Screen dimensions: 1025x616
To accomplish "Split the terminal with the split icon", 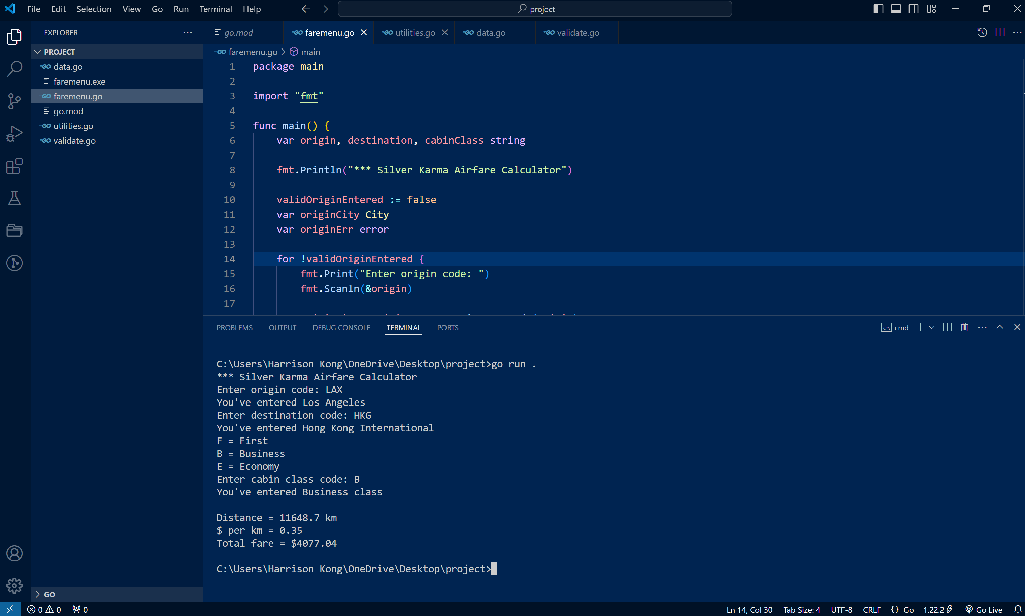I will tap(948, 327).
